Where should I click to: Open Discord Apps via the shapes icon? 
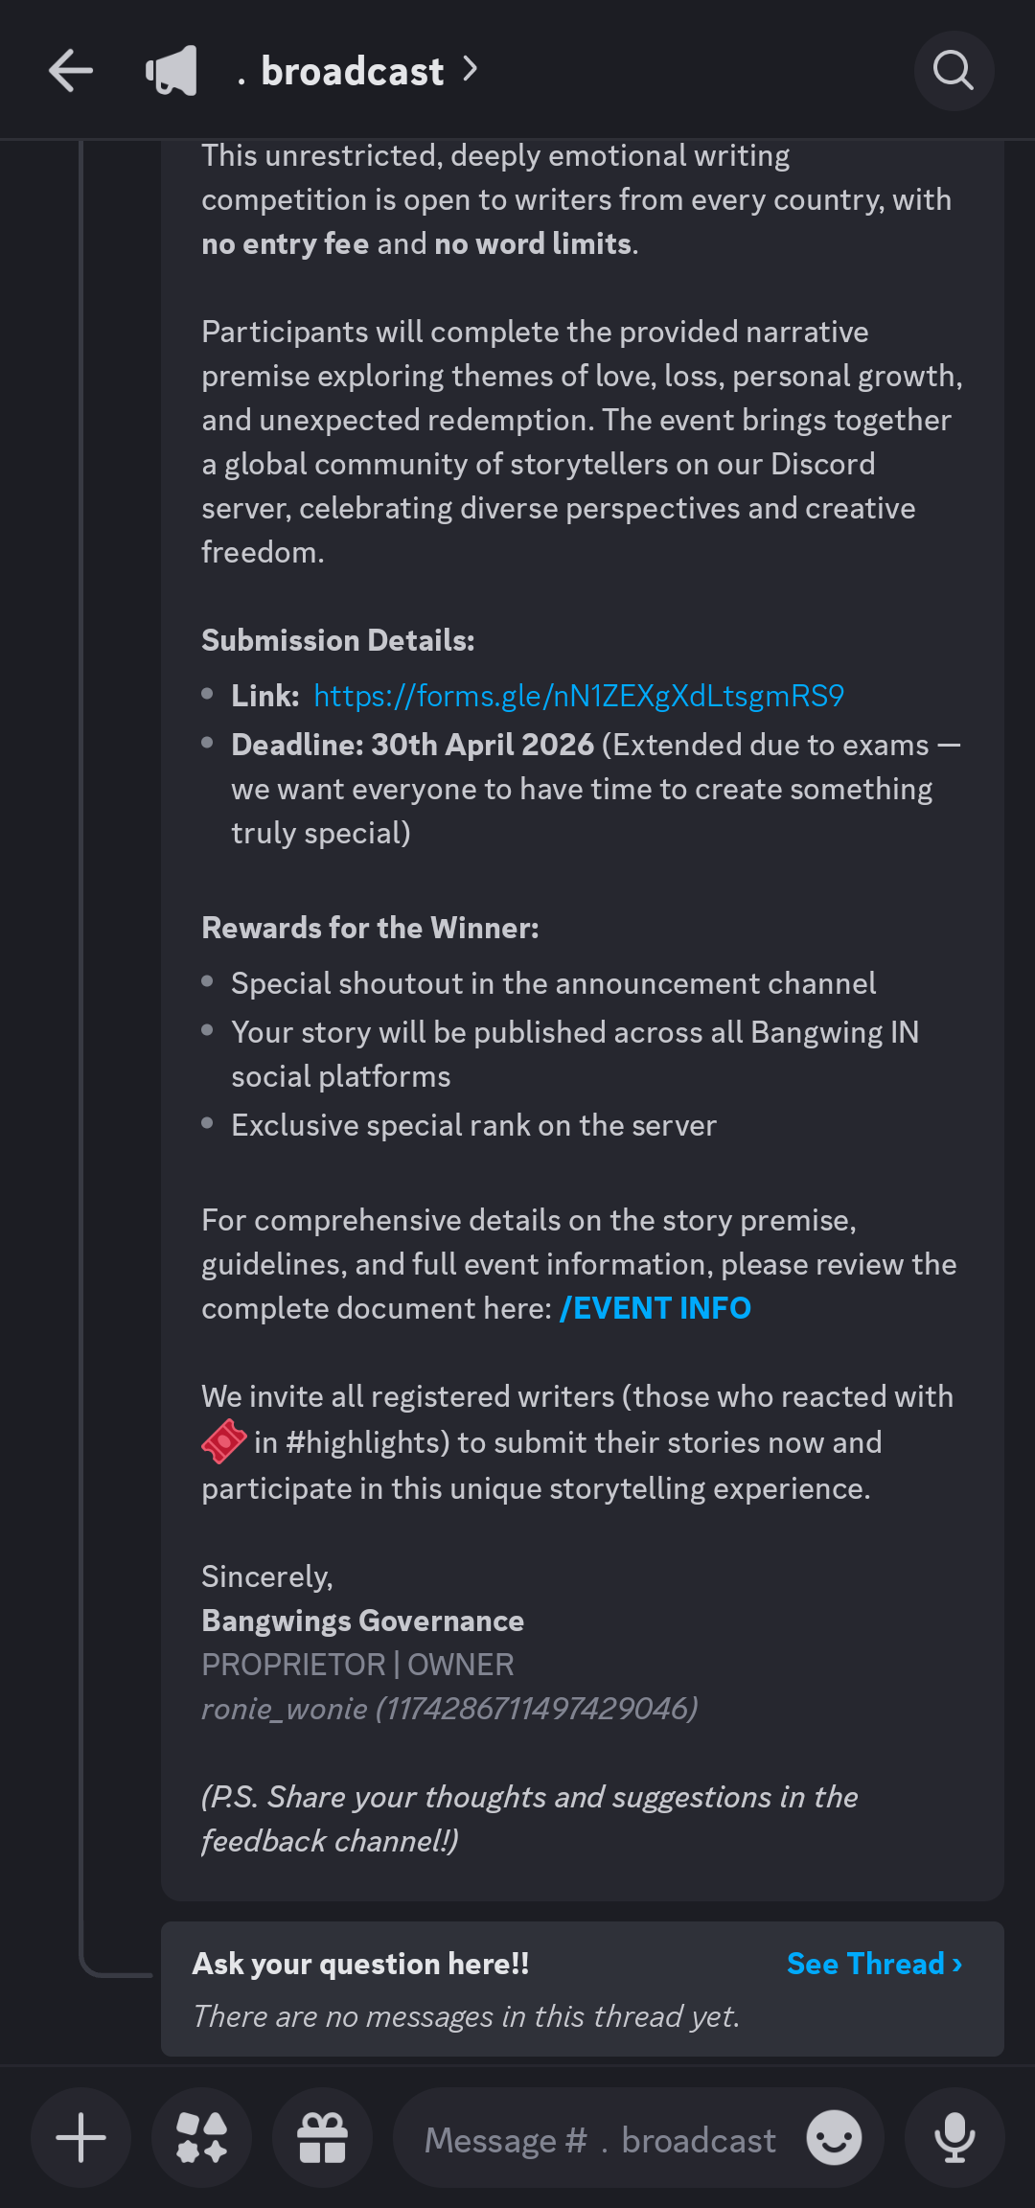tap(201, 2139)
